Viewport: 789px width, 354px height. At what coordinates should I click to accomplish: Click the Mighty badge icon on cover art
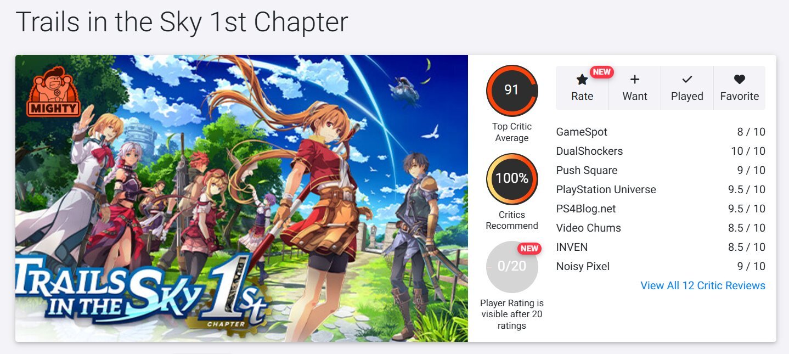coord(54,92)
